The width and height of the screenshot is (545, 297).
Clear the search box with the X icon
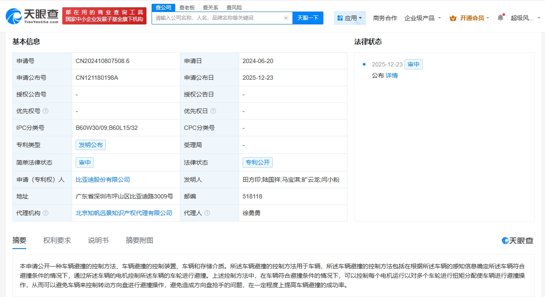pyautogui.click(x=286, y=18)
